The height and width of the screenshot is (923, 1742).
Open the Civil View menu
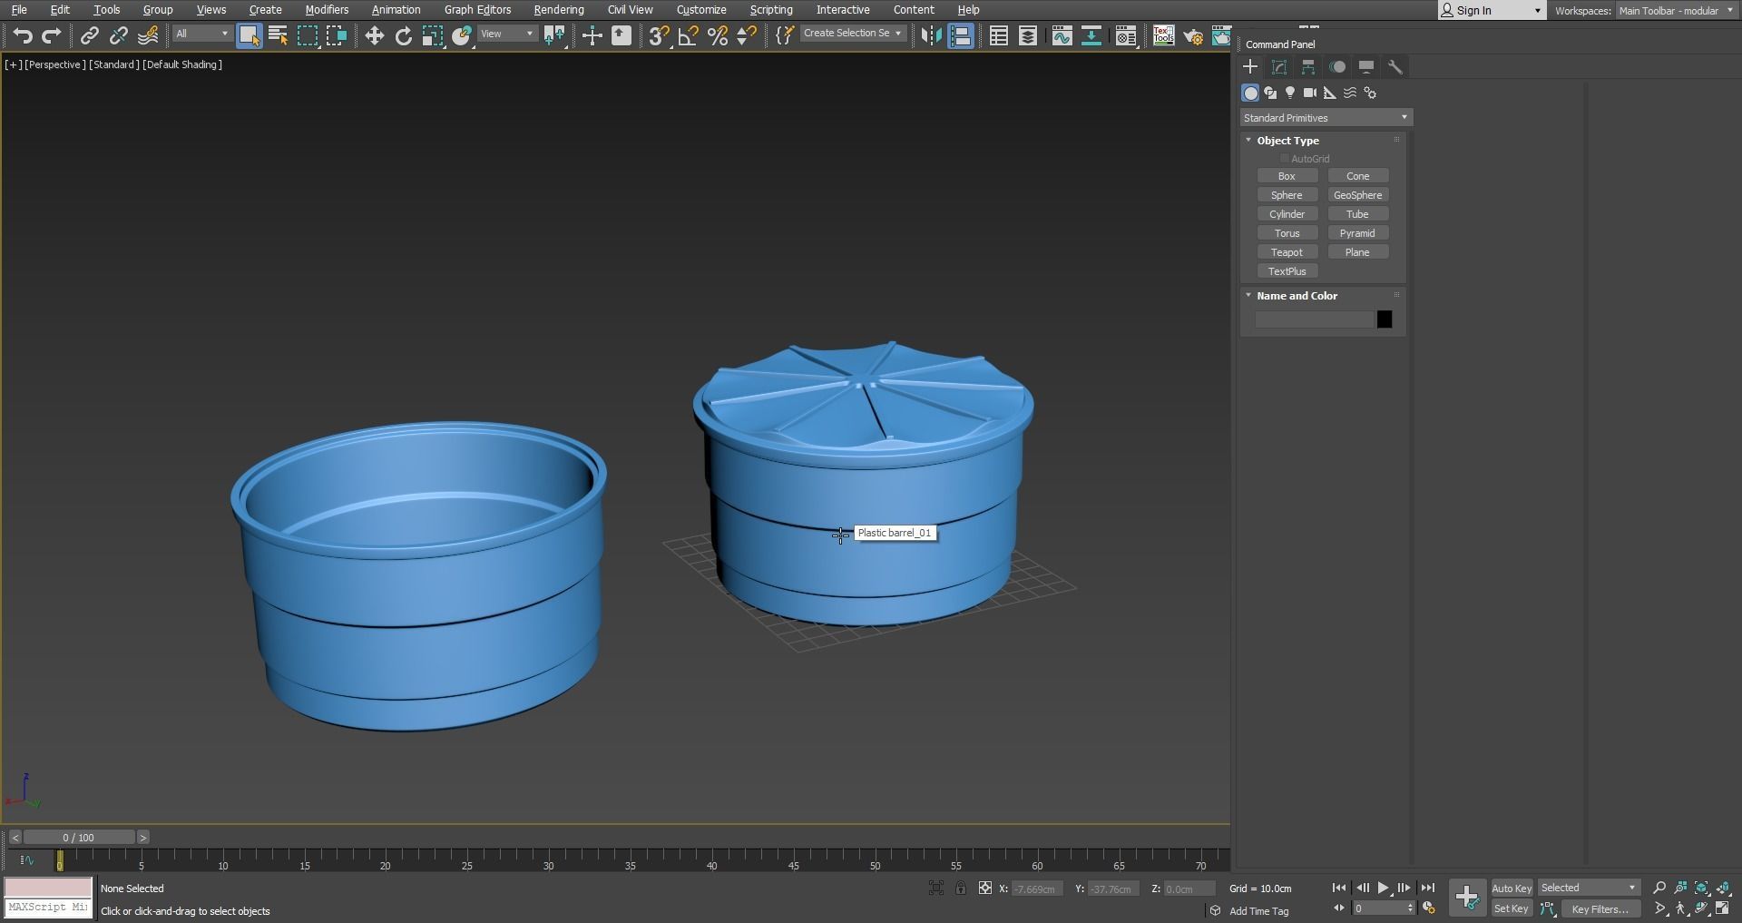point(630,10)
